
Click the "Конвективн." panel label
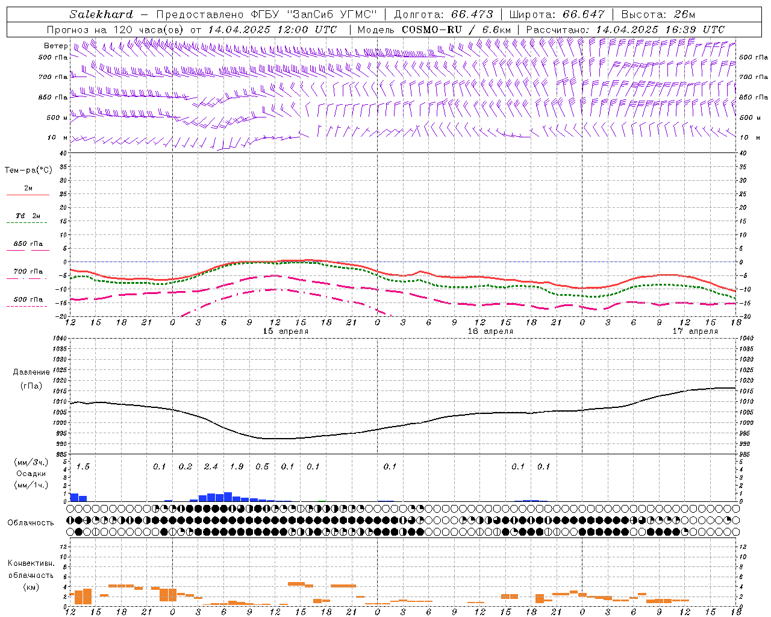31,563
